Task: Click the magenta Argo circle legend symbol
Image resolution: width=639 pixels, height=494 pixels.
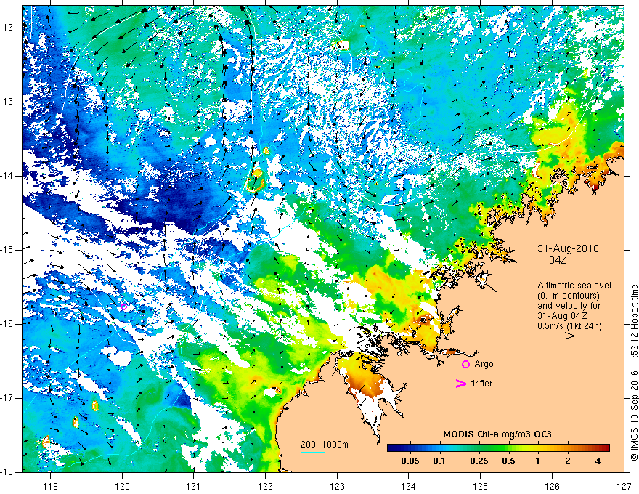Action: coord(465,365)
